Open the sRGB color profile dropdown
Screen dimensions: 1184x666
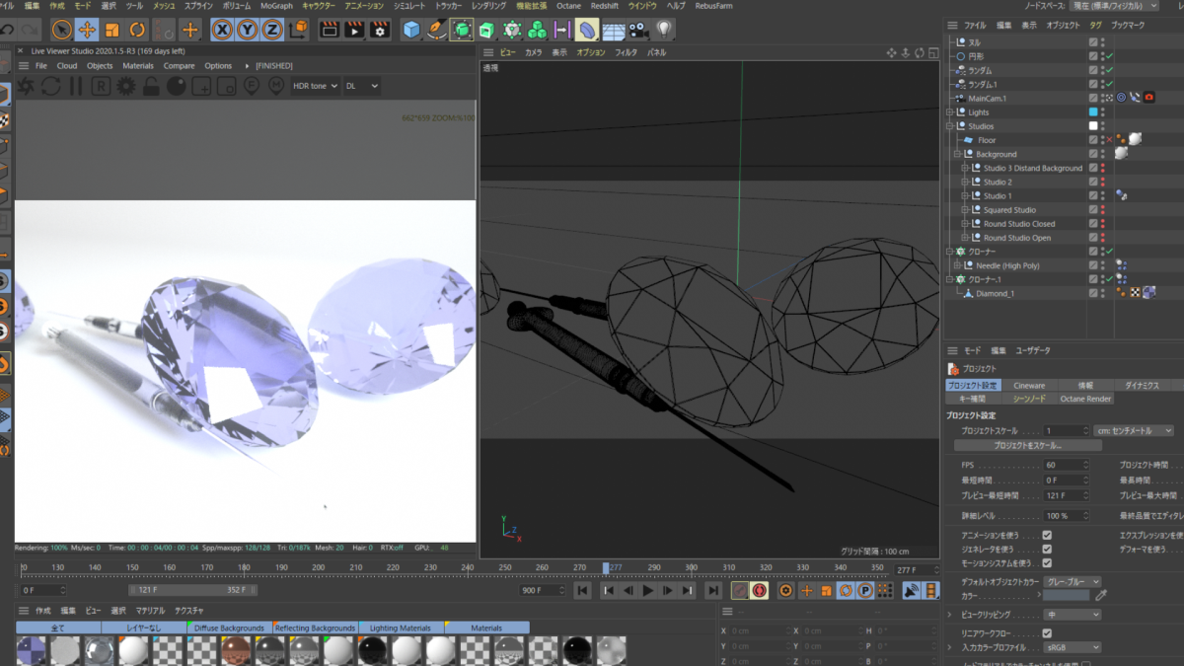[x=1073, y=647]
